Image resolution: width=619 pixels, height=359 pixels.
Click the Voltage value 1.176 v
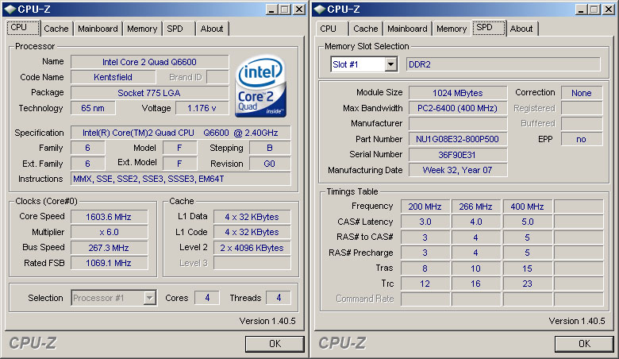point(202,108)
